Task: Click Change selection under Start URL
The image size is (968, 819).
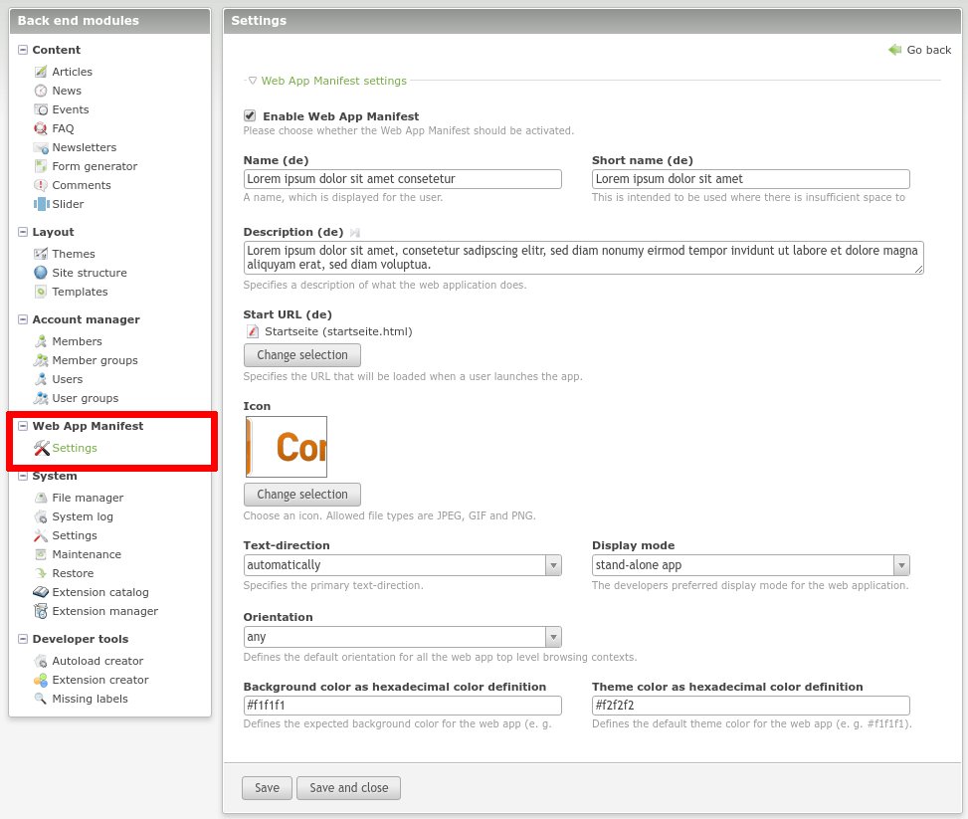Action: pyautogui.click(x=302, y=355)
